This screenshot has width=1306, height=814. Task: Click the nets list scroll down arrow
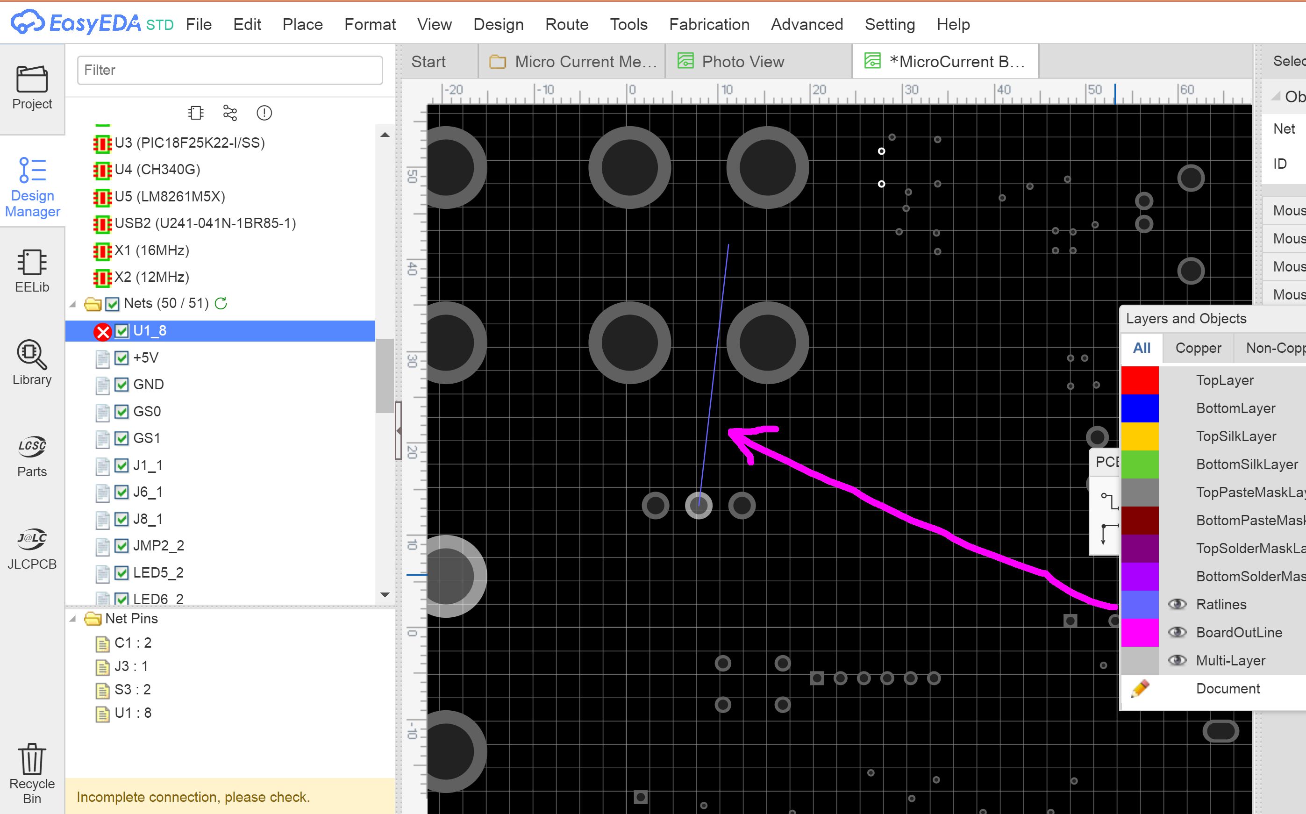pos(385,594)
